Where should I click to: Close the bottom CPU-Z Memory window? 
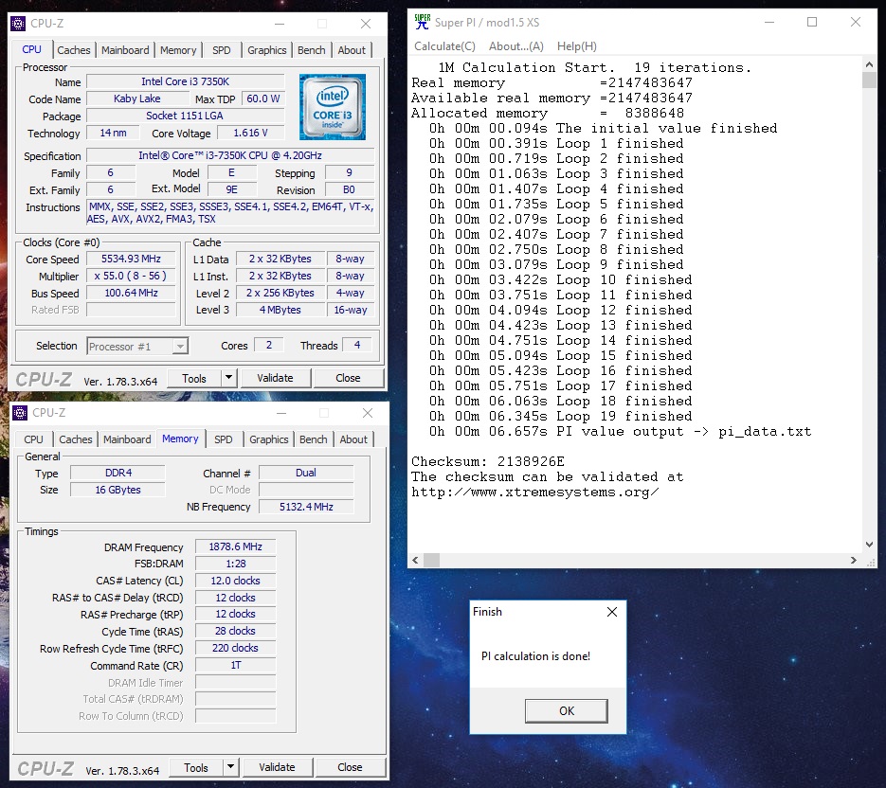point(368,413)
